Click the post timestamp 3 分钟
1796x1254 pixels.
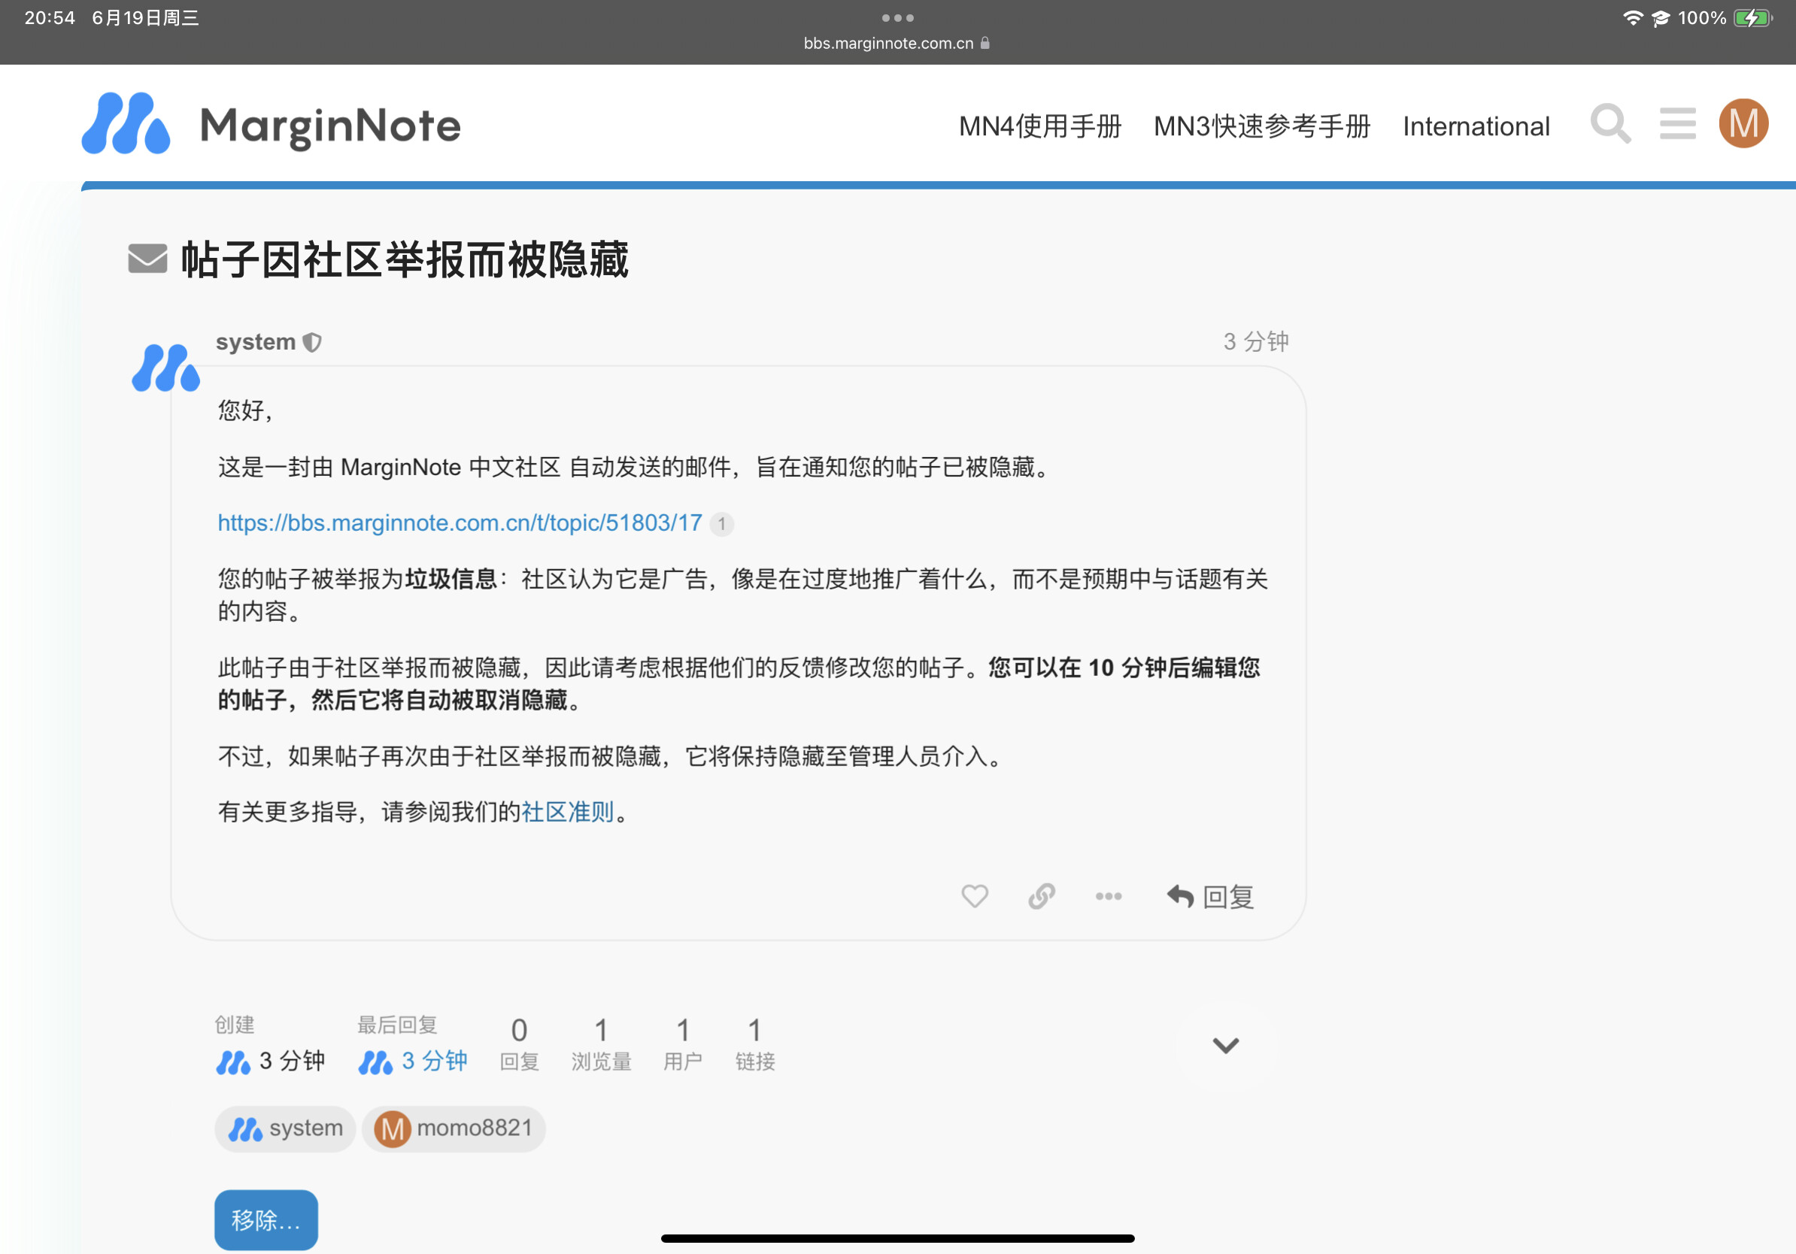[1255, 341]
